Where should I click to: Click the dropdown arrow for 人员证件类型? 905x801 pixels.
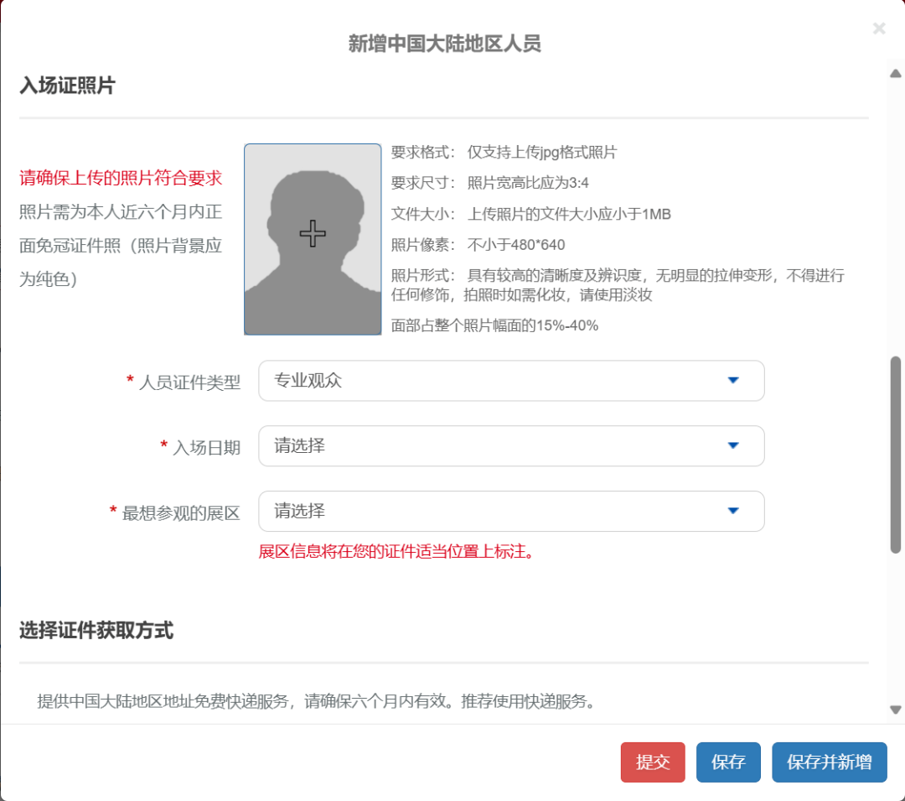[x=733, y=380]
